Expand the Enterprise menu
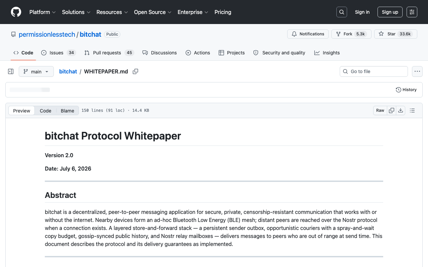The image size is (428, 267). coord(193,12)
